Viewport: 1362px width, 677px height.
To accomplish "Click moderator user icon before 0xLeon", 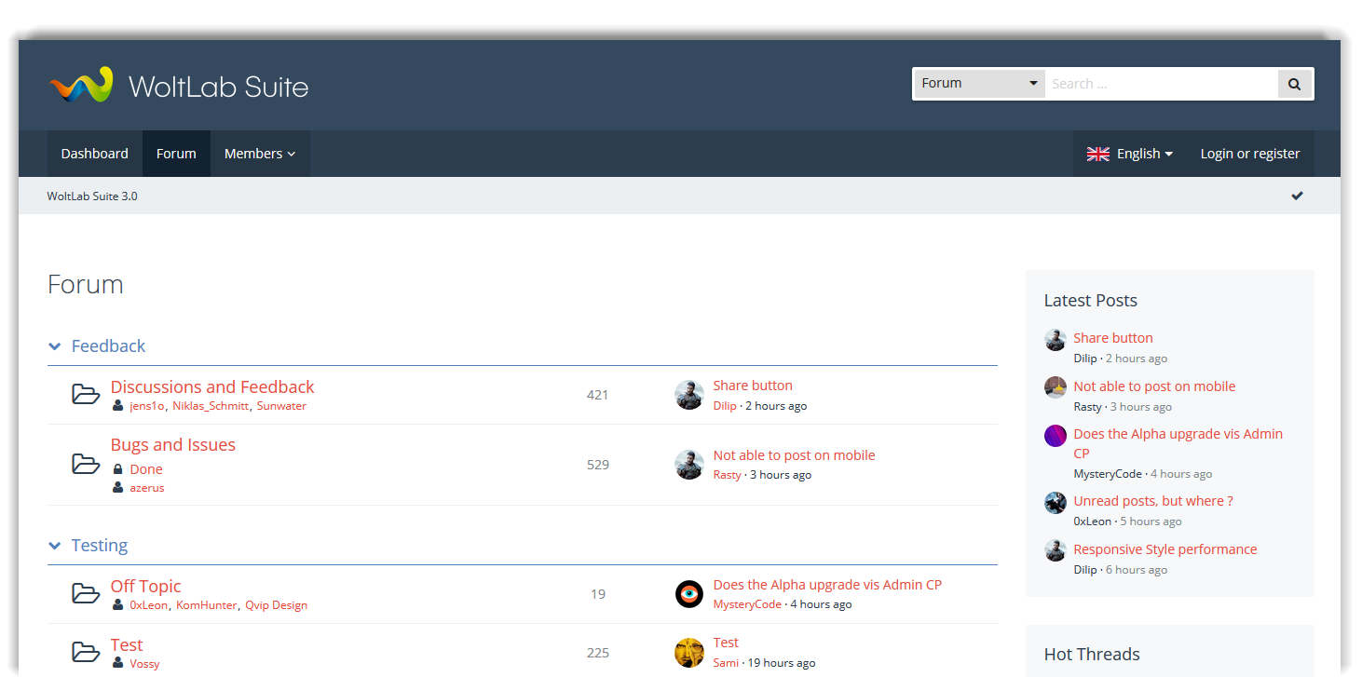I will coord(117,605).
